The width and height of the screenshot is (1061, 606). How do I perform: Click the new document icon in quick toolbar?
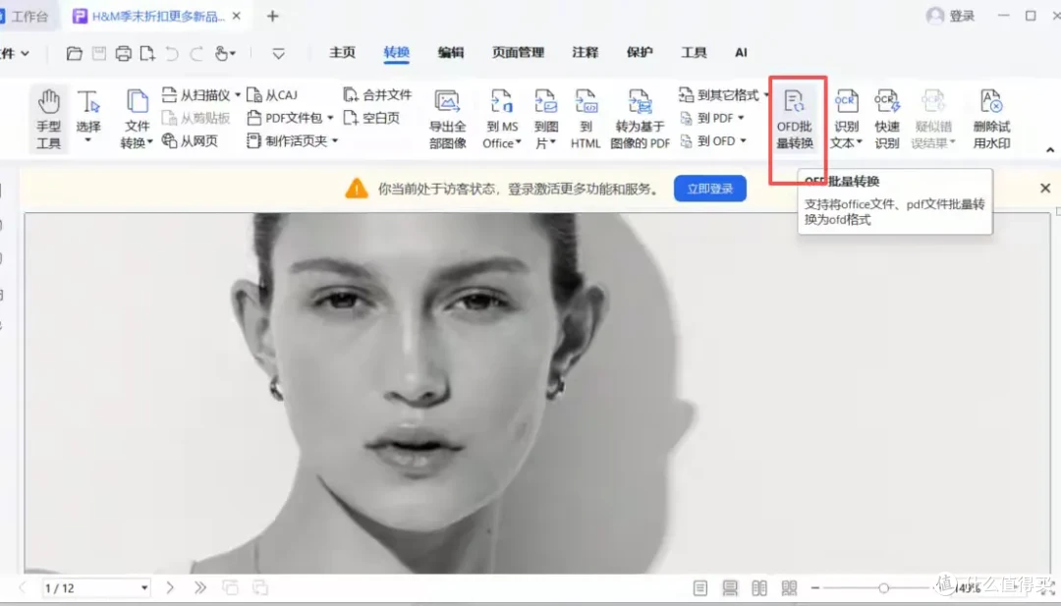146,53
